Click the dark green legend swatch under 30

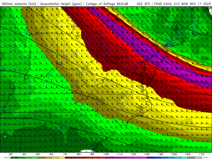[x=14, y=158]
